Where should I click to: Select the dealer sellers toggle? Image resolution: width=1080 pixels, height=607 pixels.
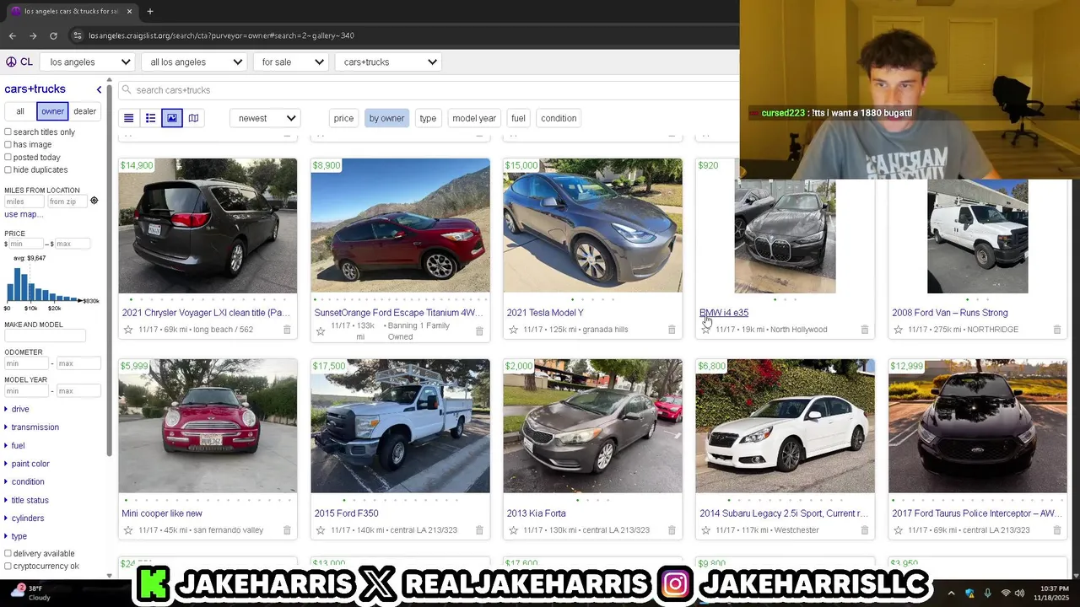(84, 111)
